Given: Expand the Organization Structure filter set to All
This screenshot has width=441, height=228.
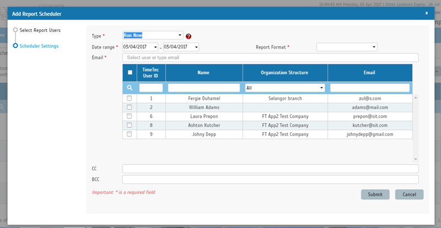Looking at the screenshot, I should 285,88.
